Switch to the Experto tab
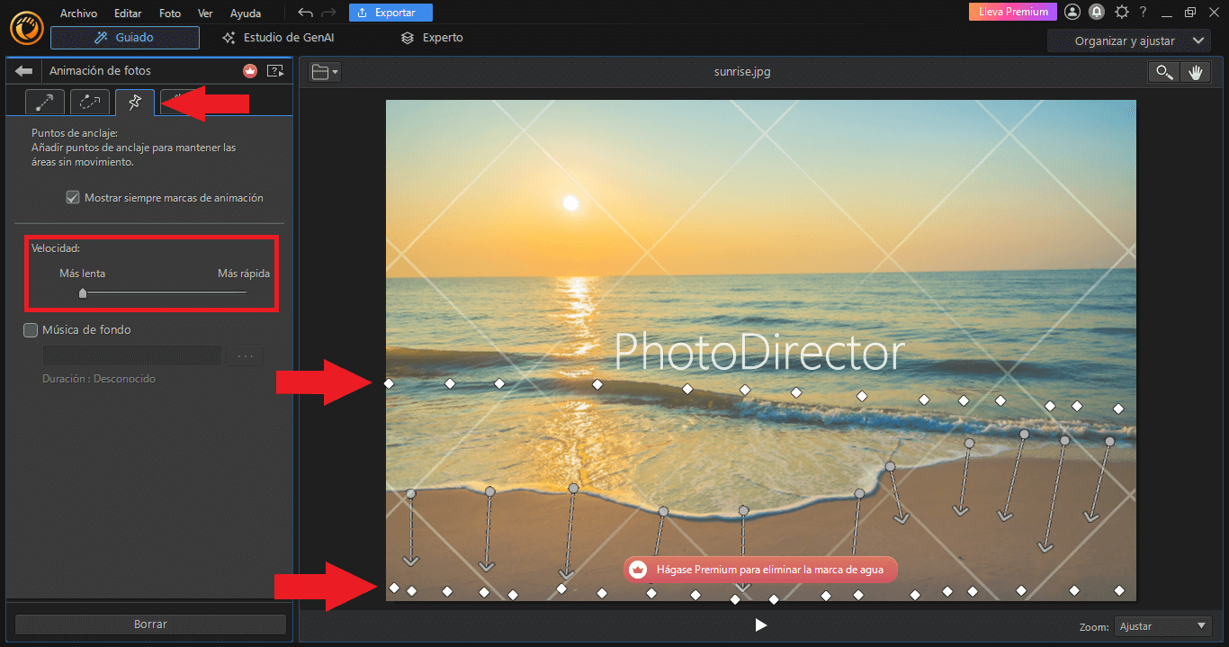1229x647 pixels. click(433, 38)
